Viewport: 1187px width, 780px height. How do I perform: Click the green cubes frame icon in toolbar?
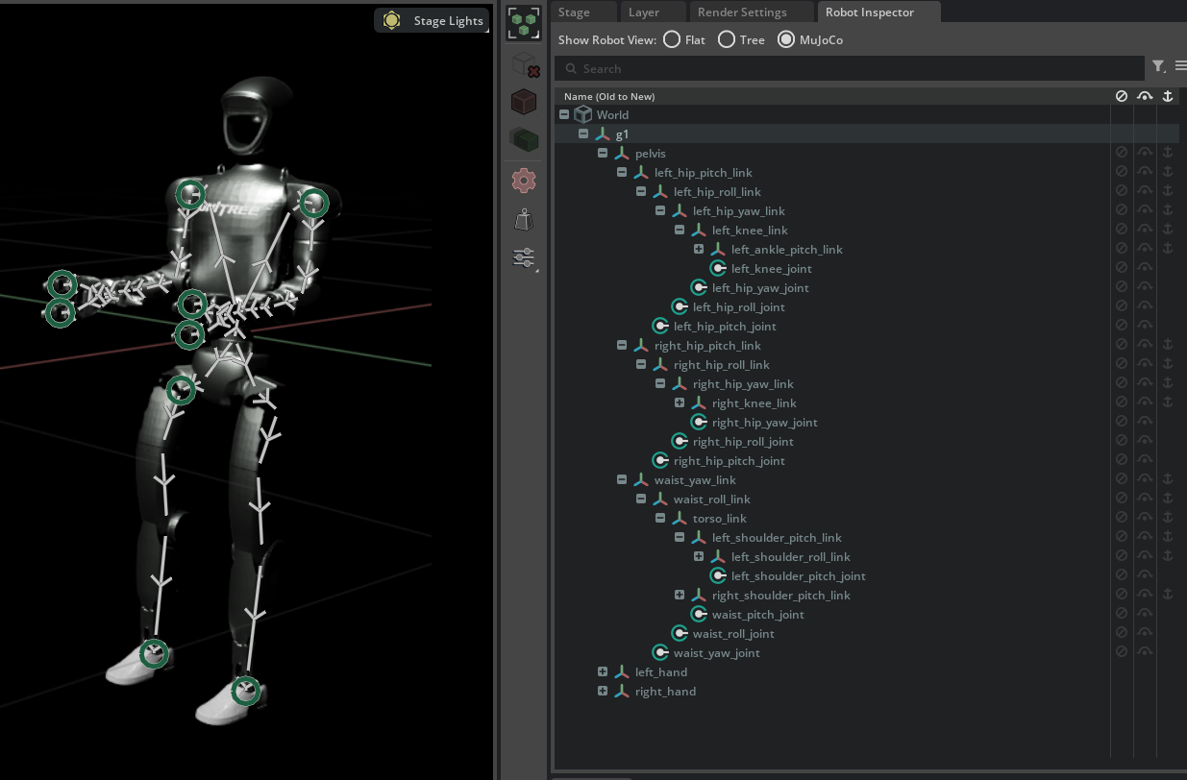point(524,23)
